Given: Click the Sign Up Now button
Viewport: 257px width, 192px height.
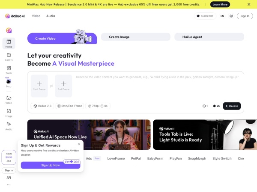Looking at the screenshot, I should coord(51,165).
